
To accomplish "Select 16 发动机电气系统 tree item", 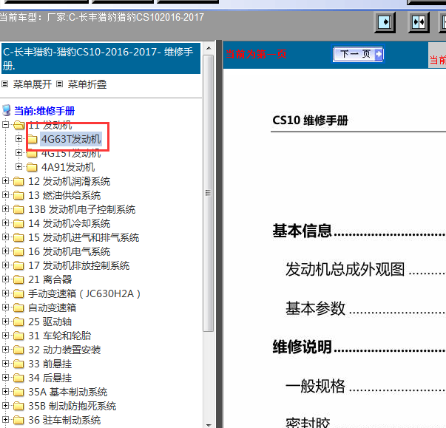I will pyautogui.click(x=69, y=251).
